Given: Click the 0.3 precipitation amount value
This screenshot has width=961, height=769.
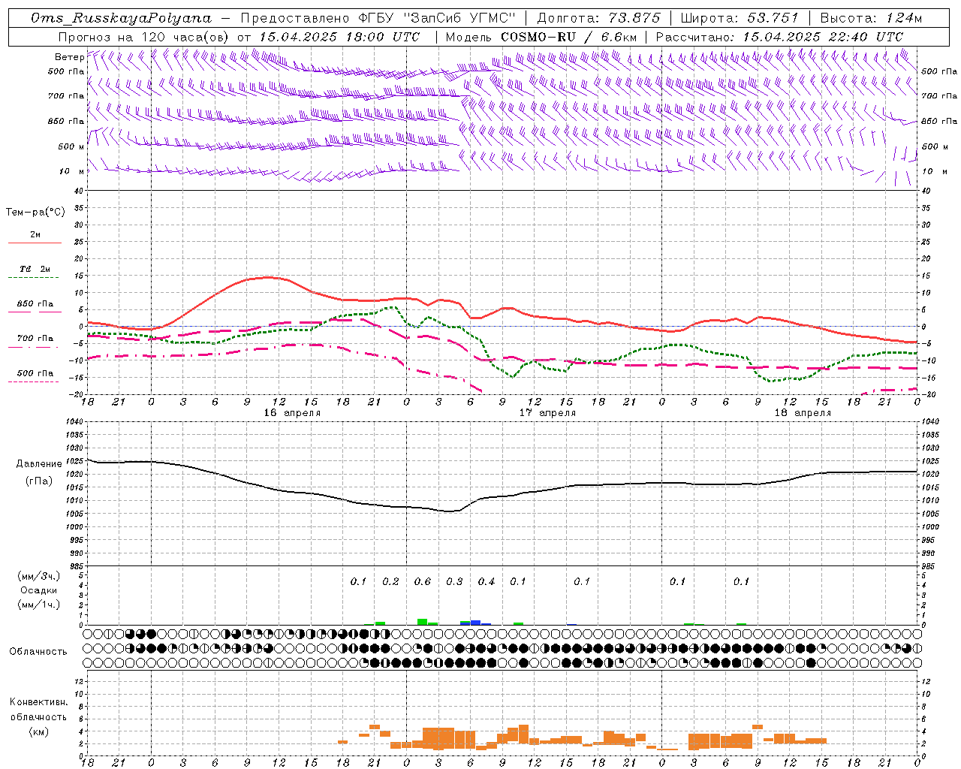Looking at the screenshot, I should 454,581.
